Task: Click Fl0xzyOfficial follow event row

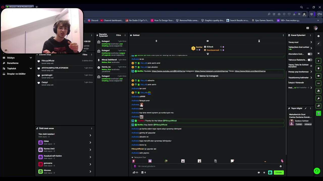Action: pyautogui.click(x=65, y=62)
